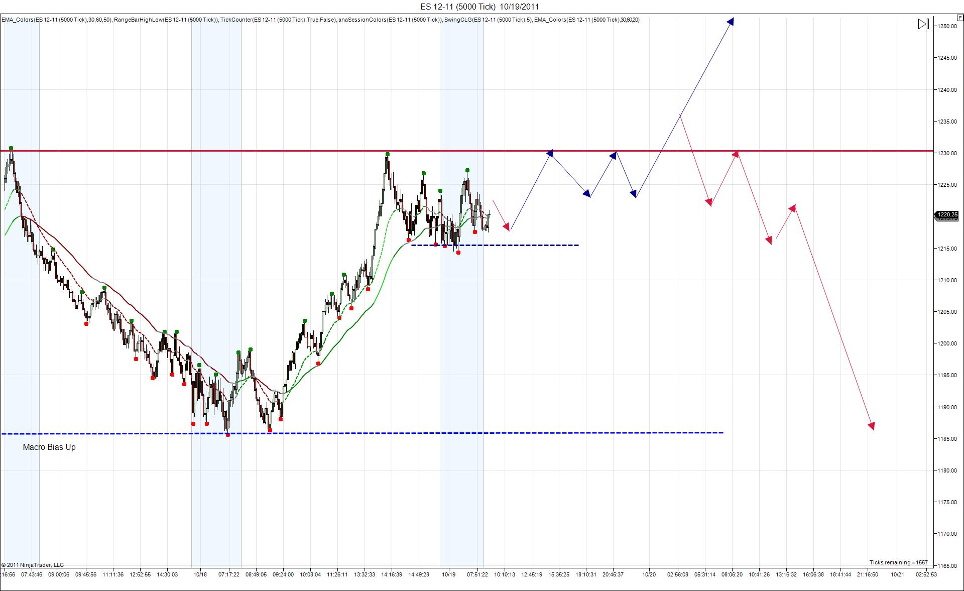
Task: Click the 1225.00 price axis label
Action: [947, 185]
